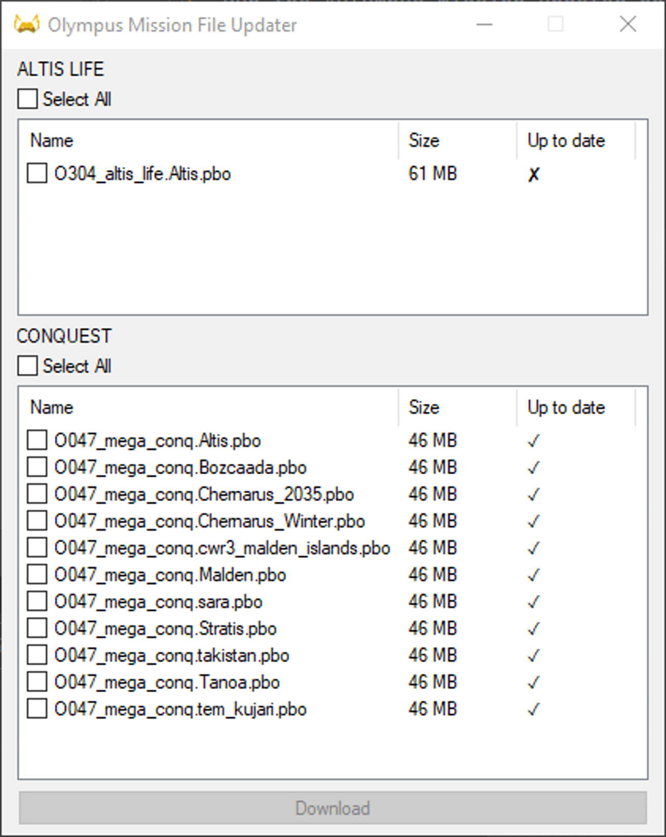Check the O304_altis_life.Altis.pbo checkbox
The width and height of the screenshot is (666, 837).
(36, 174)
